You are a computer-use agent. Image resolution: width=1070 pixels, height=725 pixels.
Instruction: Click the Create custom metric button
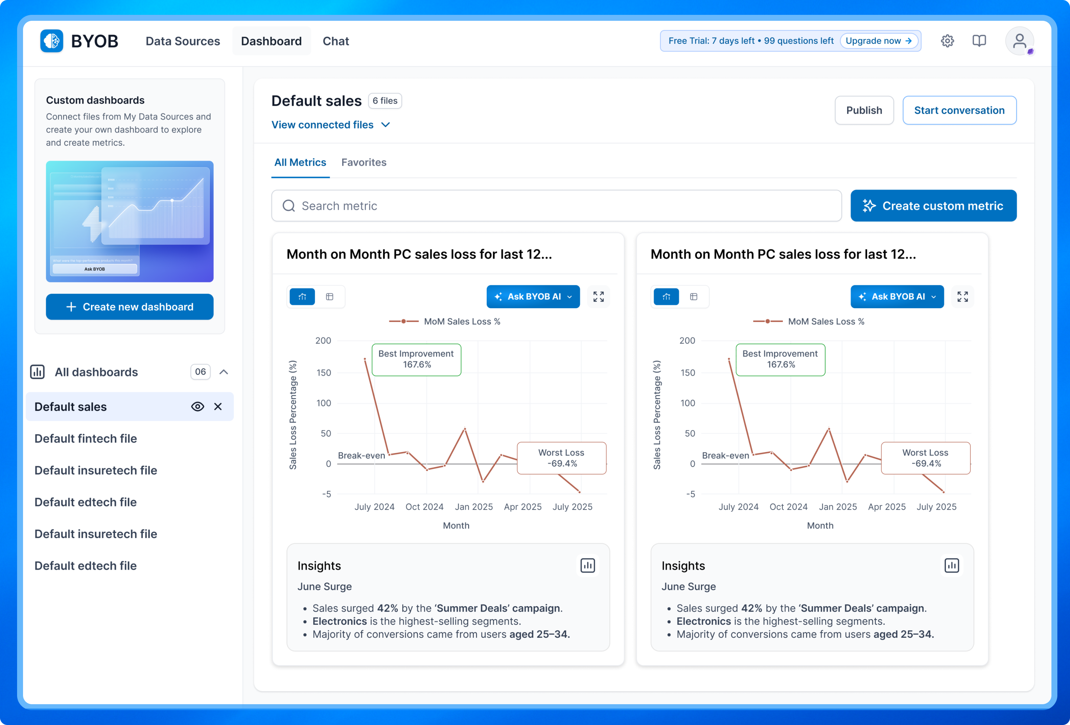pyautogui.click(x=933, y=206)
